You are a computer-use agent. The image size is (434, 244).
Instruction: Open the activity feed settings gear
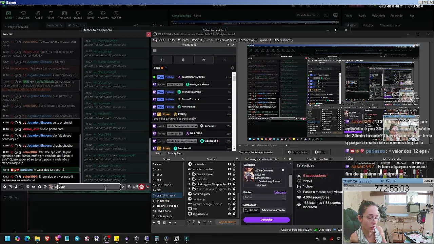[232, 68]
